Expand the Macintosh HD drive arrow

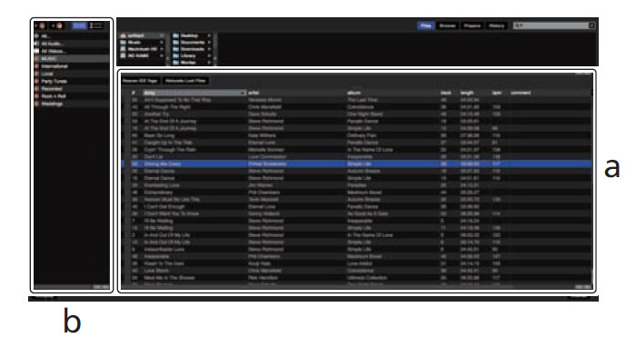[x=162, y=49]
